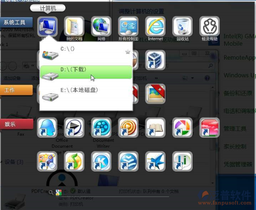Screen dimensions: 256x210
Task: Launch the open book reader shortcut
Action: click(x=155, y=128)
